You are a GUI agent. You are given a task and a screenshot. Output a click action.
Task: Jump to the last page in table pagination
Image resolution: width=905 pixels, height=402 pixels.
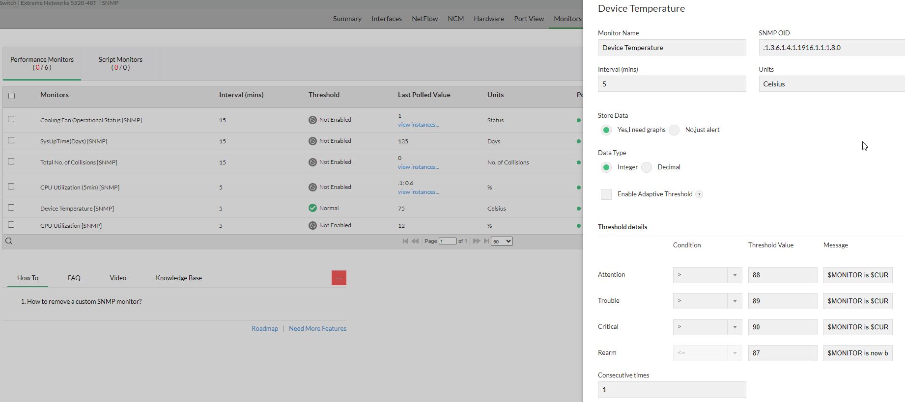(x=486, y=241)
